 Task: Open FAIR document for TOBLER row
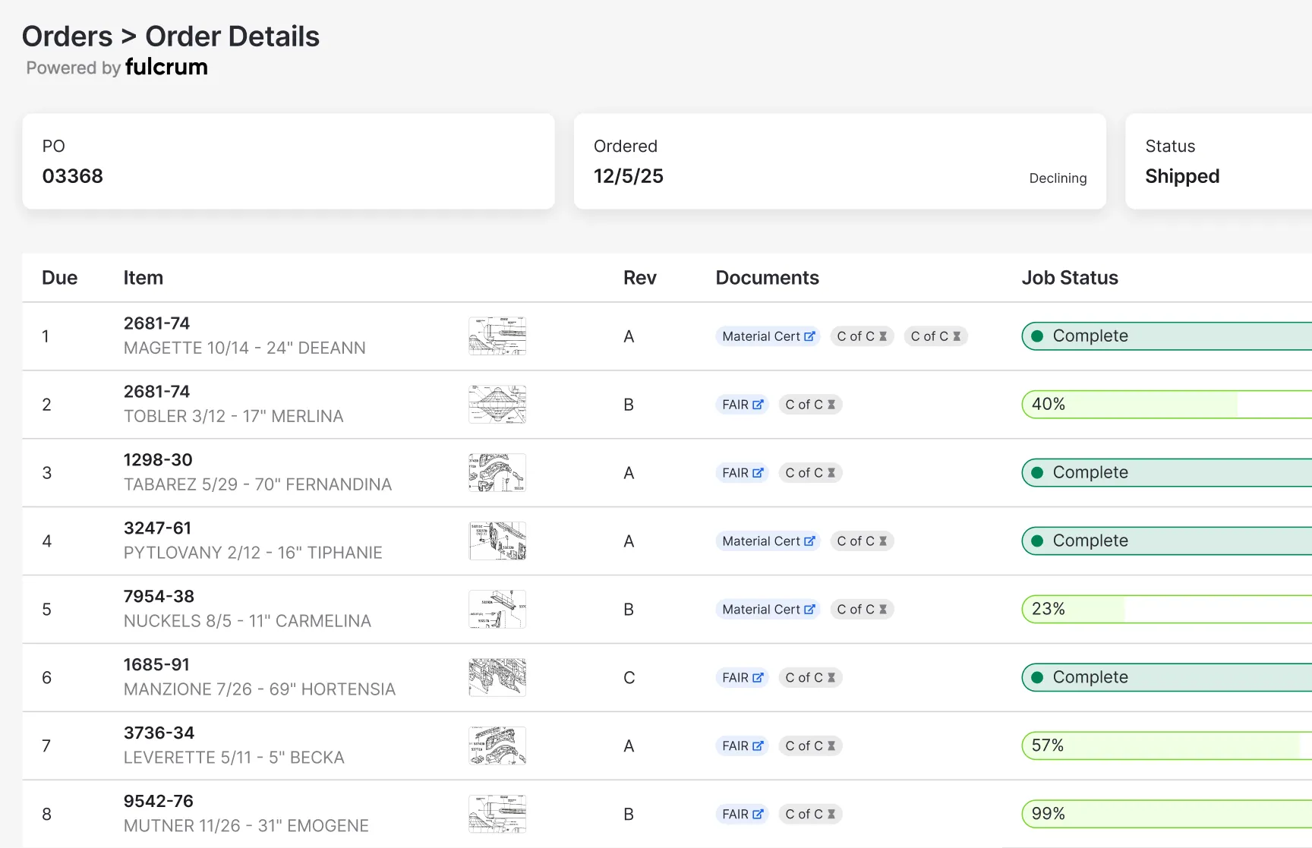[742, 405]
